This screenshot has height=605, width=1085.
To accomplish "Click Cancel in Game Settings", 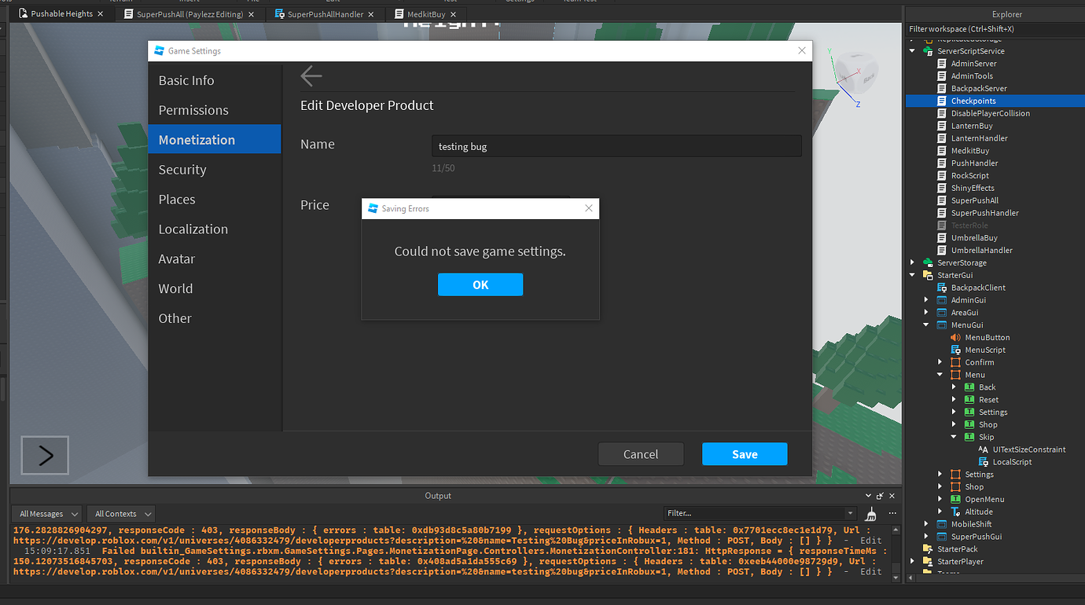I will (x=641, y=454).
